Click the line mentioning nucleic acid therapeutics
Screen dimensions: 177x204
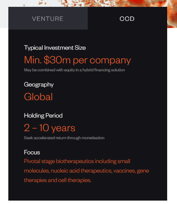[x=87, y=171]
